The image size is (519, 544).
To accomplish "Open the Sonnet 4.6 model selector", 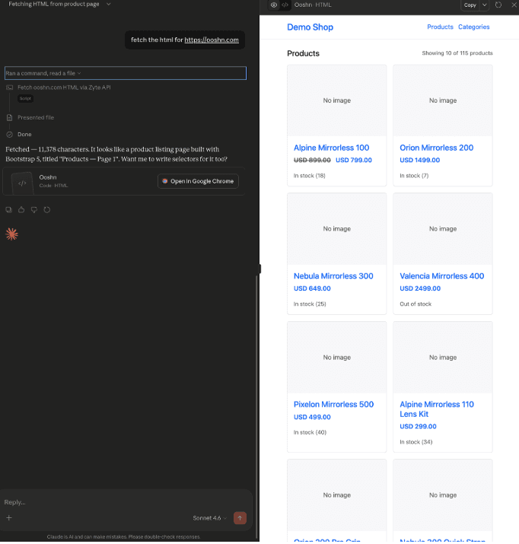I will [209, 518].
